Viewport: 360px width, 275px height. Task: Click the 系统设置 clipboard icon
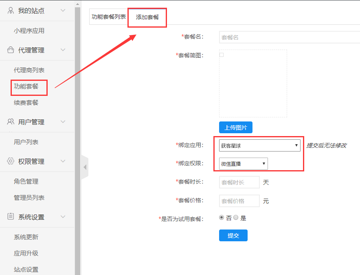tap(11, 217)
